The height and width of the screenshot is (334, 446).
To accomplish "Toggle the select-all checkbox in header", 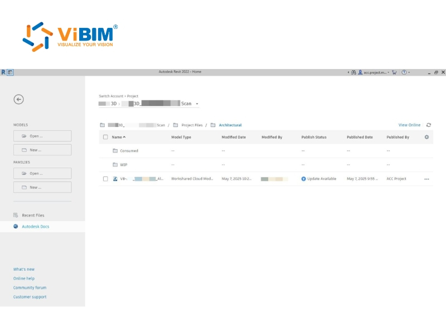I will tap(105, 137).
